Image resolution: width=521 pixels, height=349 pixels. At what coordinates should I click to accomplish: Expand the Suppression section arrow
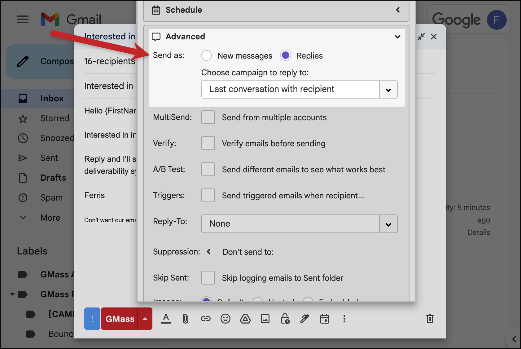point(209,252)
